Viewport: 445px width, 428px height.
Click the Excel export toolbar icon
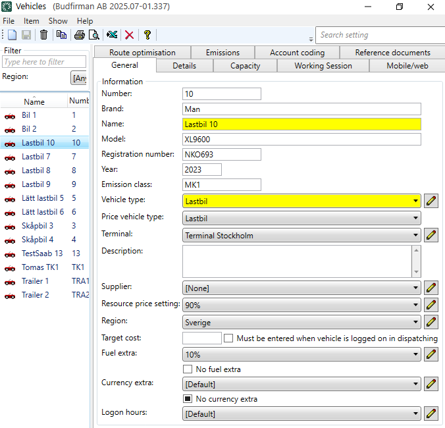coord(112,35)
